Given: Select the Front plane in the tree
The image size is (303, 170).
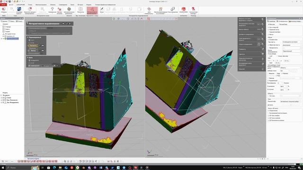Looking at the screenshot, I should 8,27.
